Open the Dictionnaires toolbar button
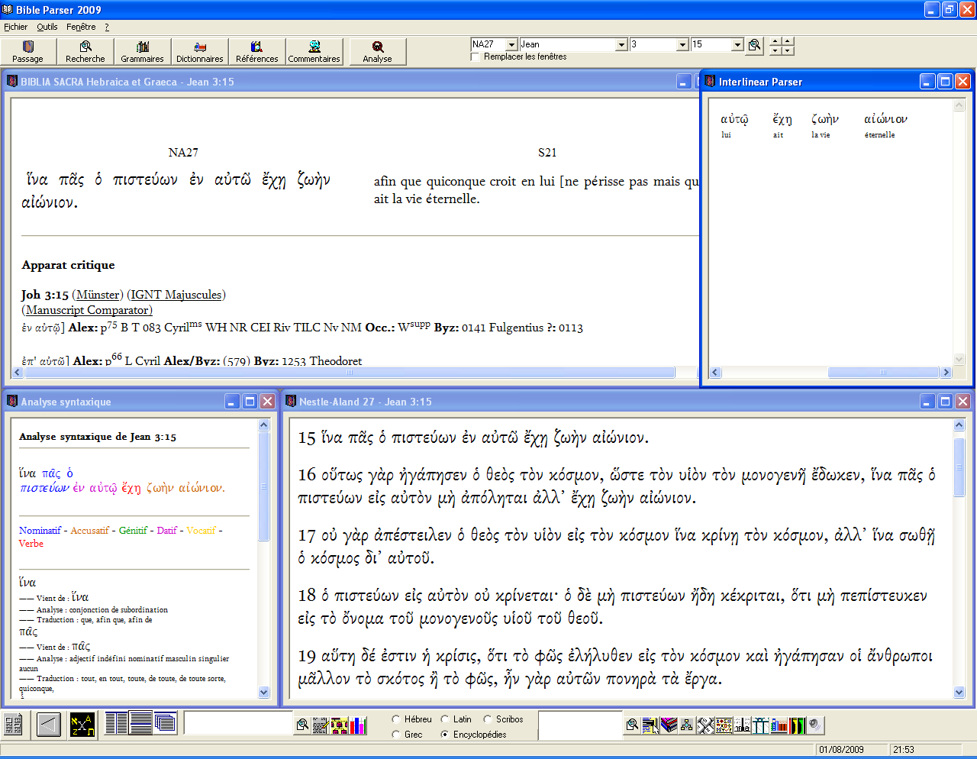The image size is (977, 759). (200, 52)
